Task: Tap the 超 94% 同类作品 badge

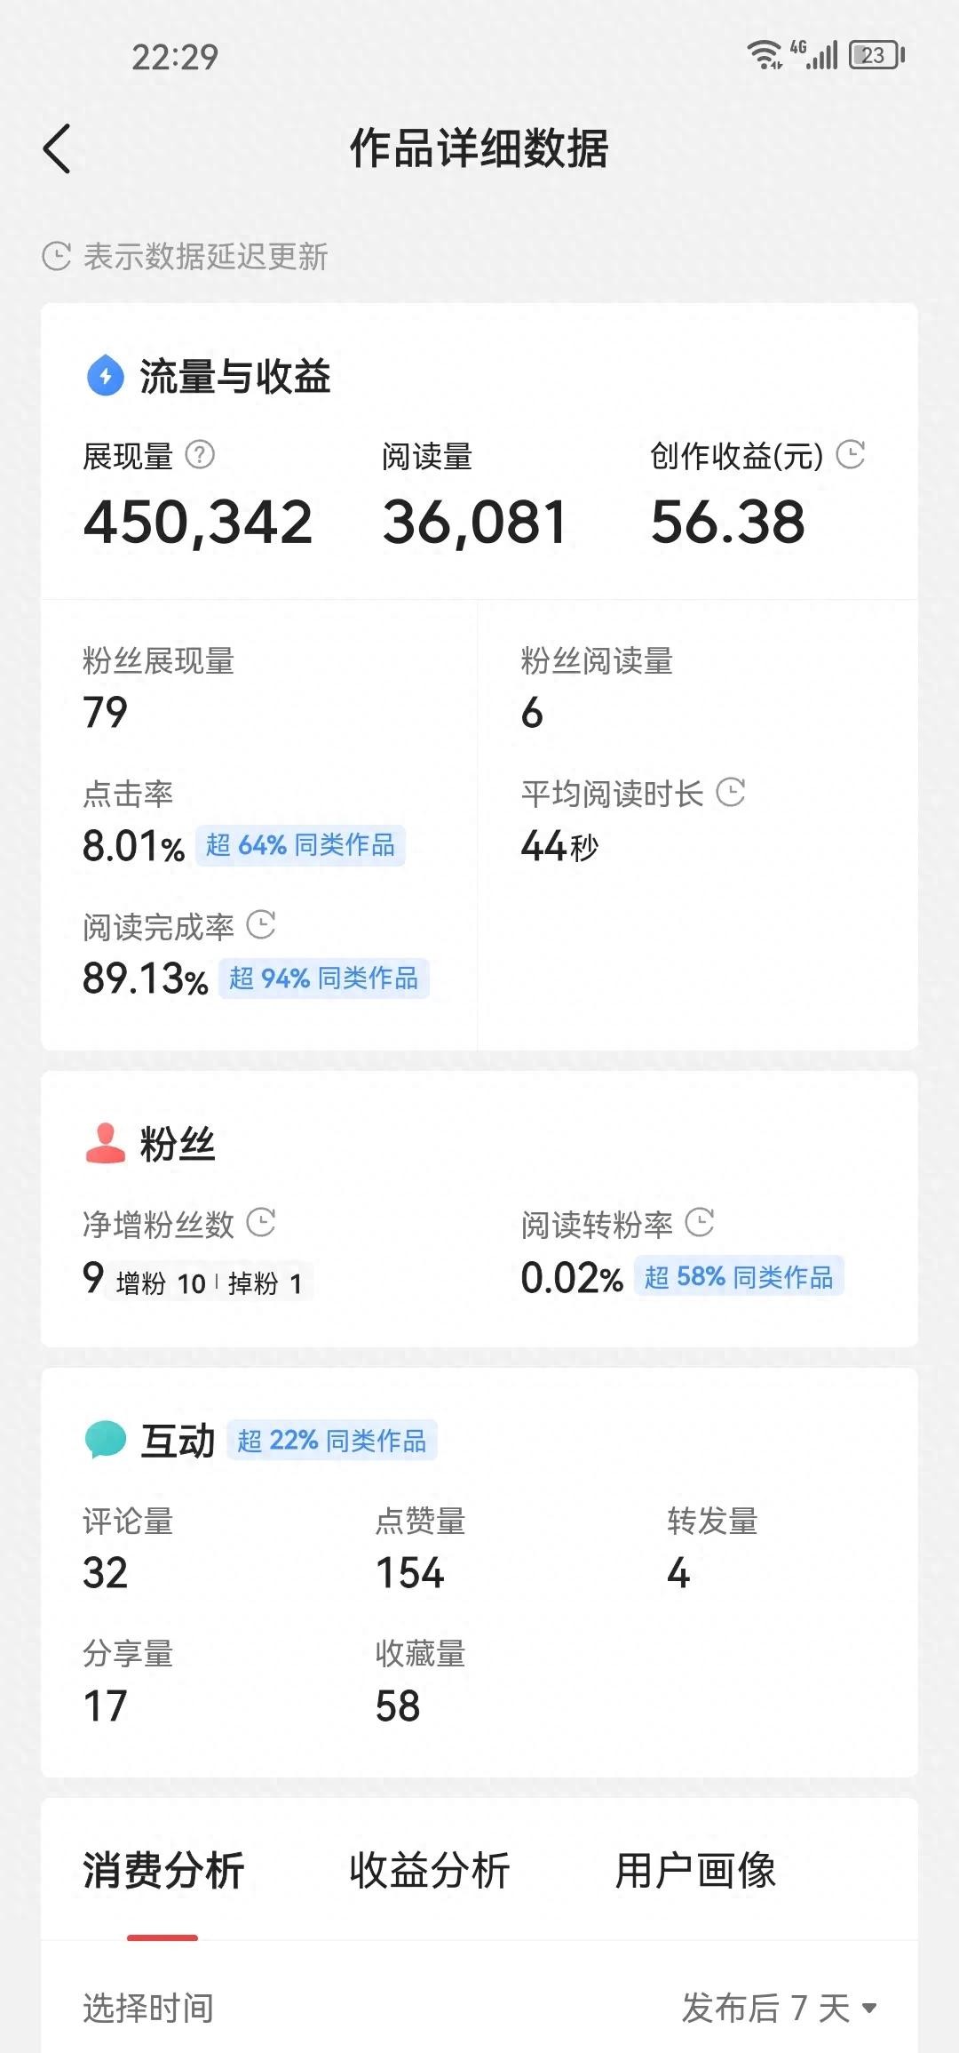Action: pos(323,979)
